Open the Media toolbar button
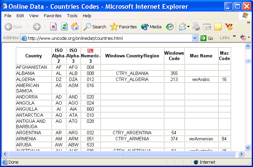 pyautogui.click(x=151, y=27)
